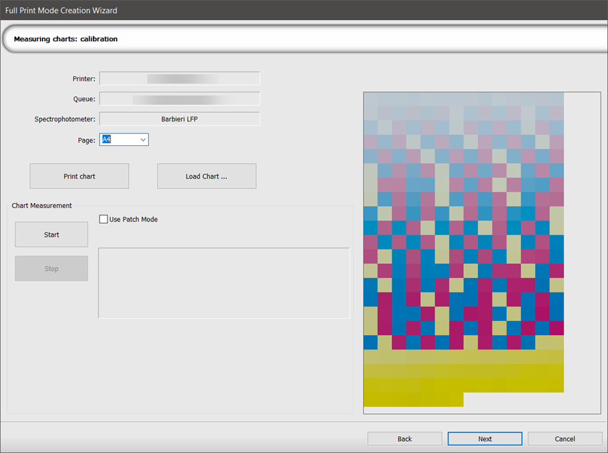Click the Printer name field
Image resolution: width=608 pixels, height=453 pixels.
coord(179,78)
